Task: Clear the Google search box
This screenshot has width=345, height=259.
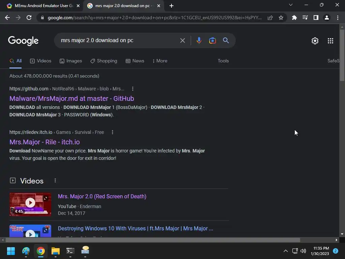Action: click(182, 40)
